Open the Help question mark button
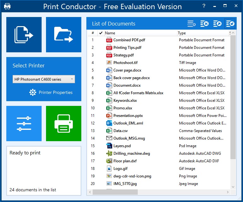243x202 pixels. [204, 6]
